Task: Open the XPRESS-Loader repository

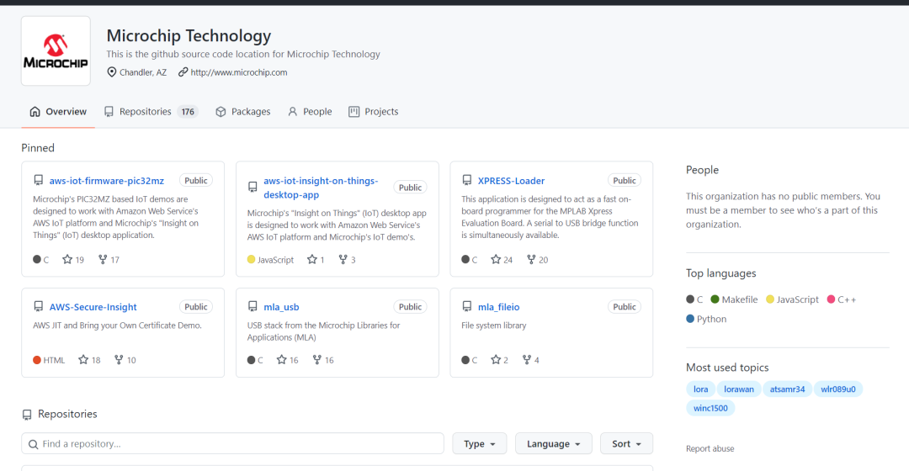Action: click(511, 181)
